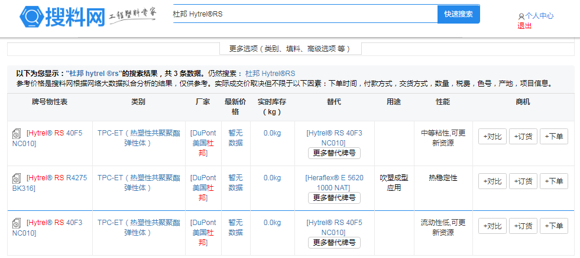Viewport: 580px width, 258px height.
Task: Click document icon beside Hytrel RS 40F5 NC010
Action: point(17,134)
